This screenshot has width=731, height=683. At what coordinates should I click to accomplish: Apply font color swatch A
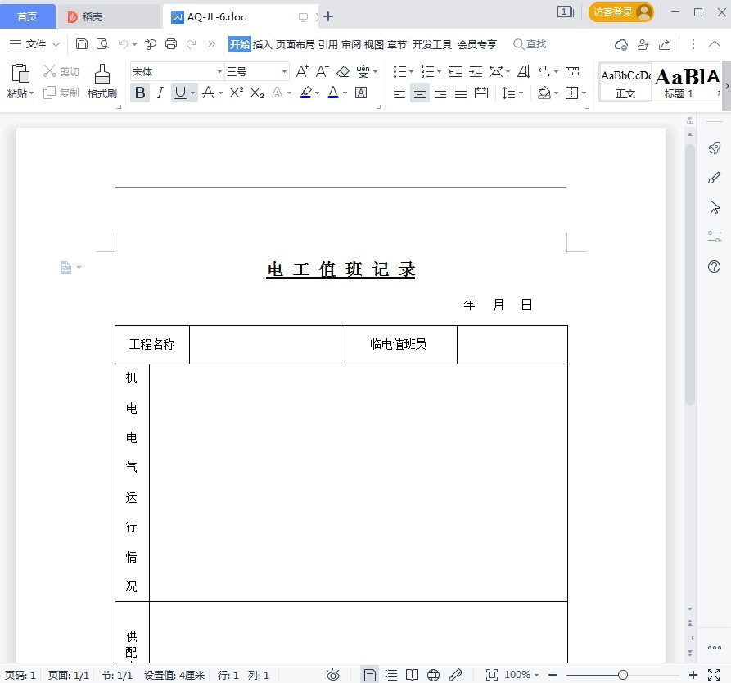[x=333, y=93]
